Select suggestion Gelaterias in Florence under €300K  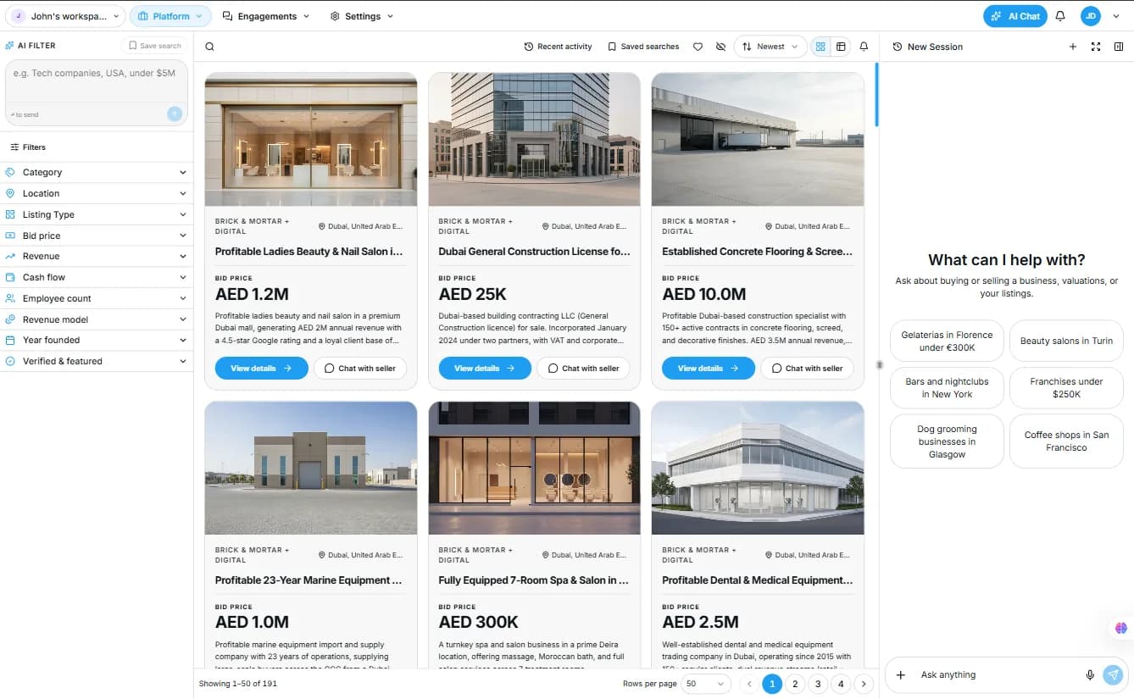[947, 341]
